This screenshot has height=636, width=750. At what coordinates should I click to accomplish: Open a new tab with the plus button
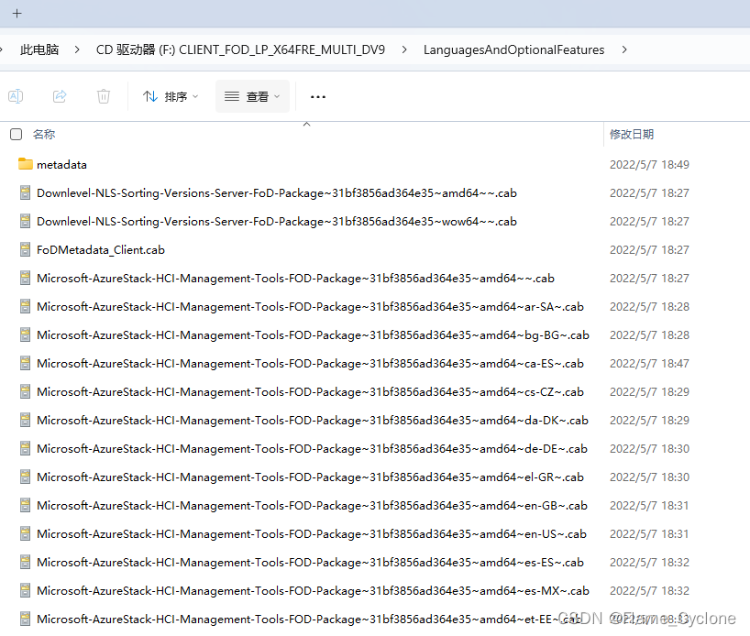click(x=17, y=14)
